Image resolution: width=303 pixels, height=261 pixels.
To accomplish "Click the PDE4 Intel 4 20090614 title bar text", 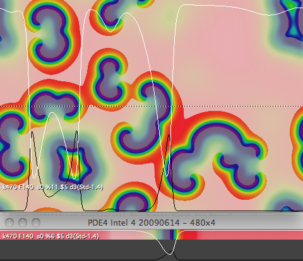I will (151, 223).
